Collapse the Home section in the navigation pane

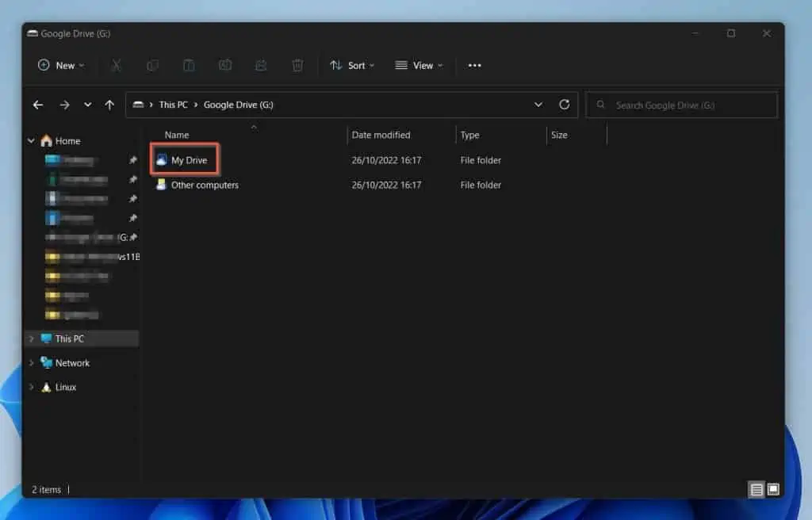tap(31, 140)
